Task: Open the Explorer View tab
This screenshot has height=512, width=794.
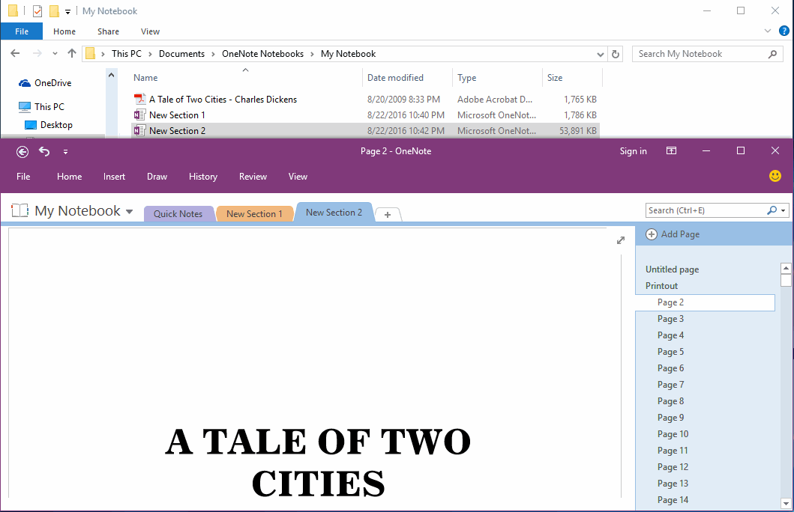Action: point(151,31)
